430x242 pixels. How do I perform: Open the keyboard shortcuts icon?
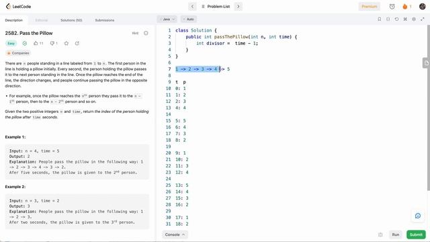pos(405,19)
